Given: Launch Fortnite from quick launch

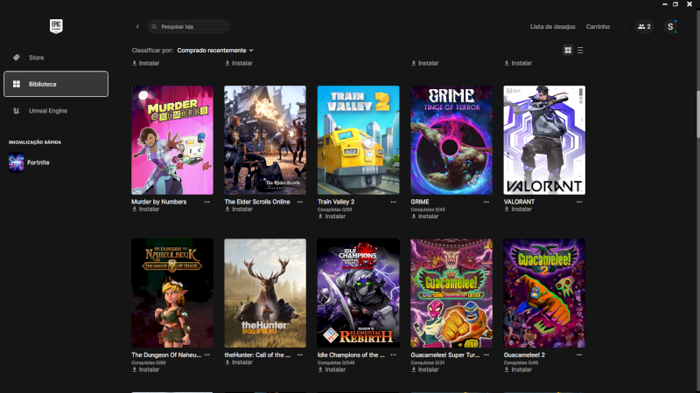Looking at the screenshot, I should click(x=30, y=162).
